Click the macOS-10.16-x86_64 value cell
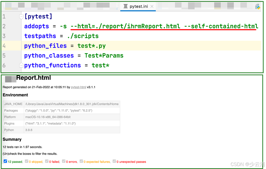This screenshot has width=266, height=169. pos(72,117)
